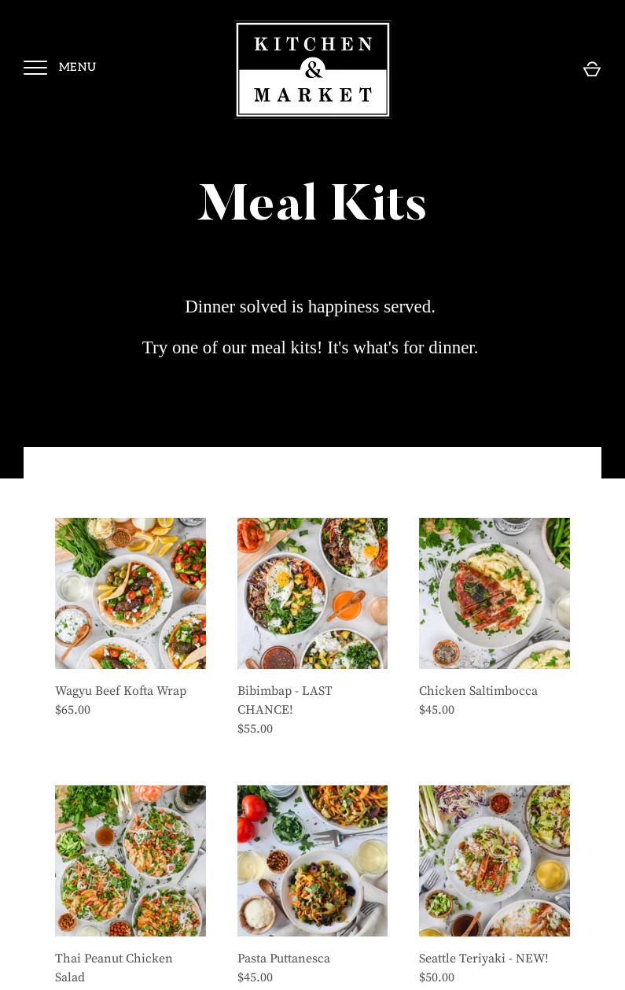
Task: Open the Pasta Puttanesca photo
Action: (312, 861)
